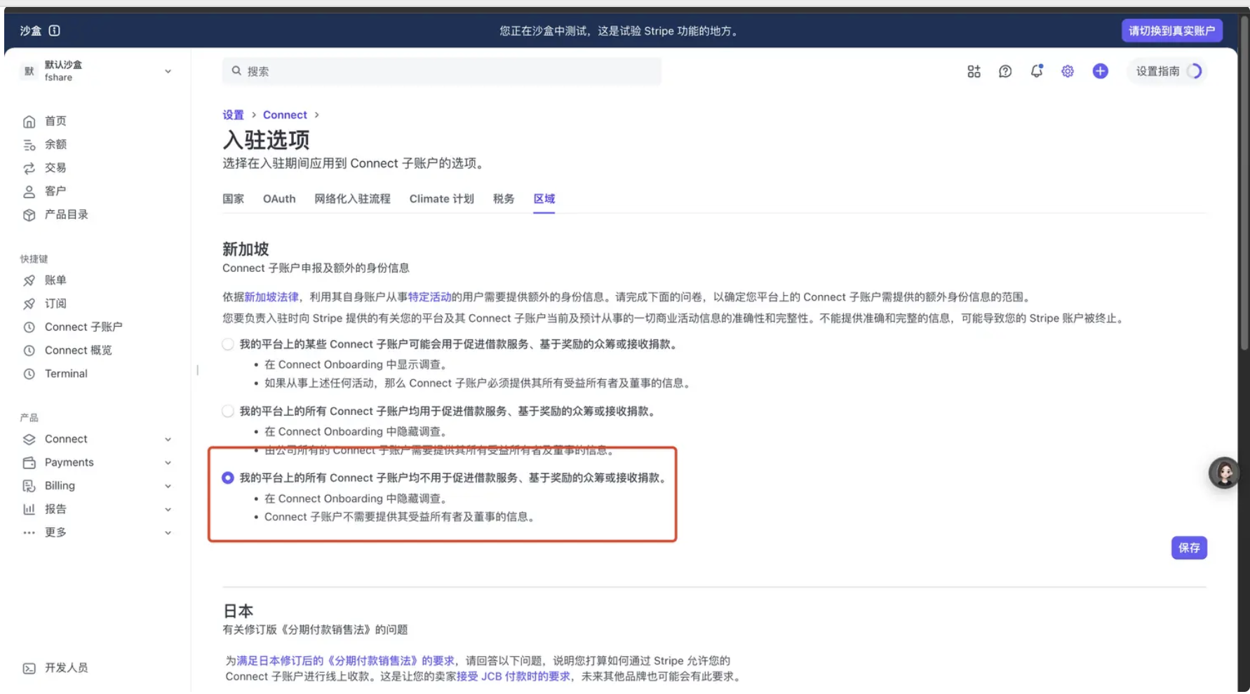Screen dimensions: 1250x694
Task: Open the 设置指南 setup guide button
Action: pos(1167,72)
